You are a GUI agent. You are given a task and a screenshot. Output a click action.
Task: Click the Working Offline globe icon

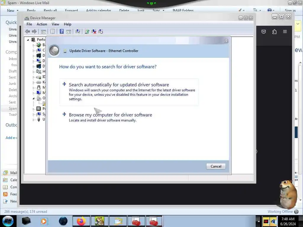click(x=296, y=212)
